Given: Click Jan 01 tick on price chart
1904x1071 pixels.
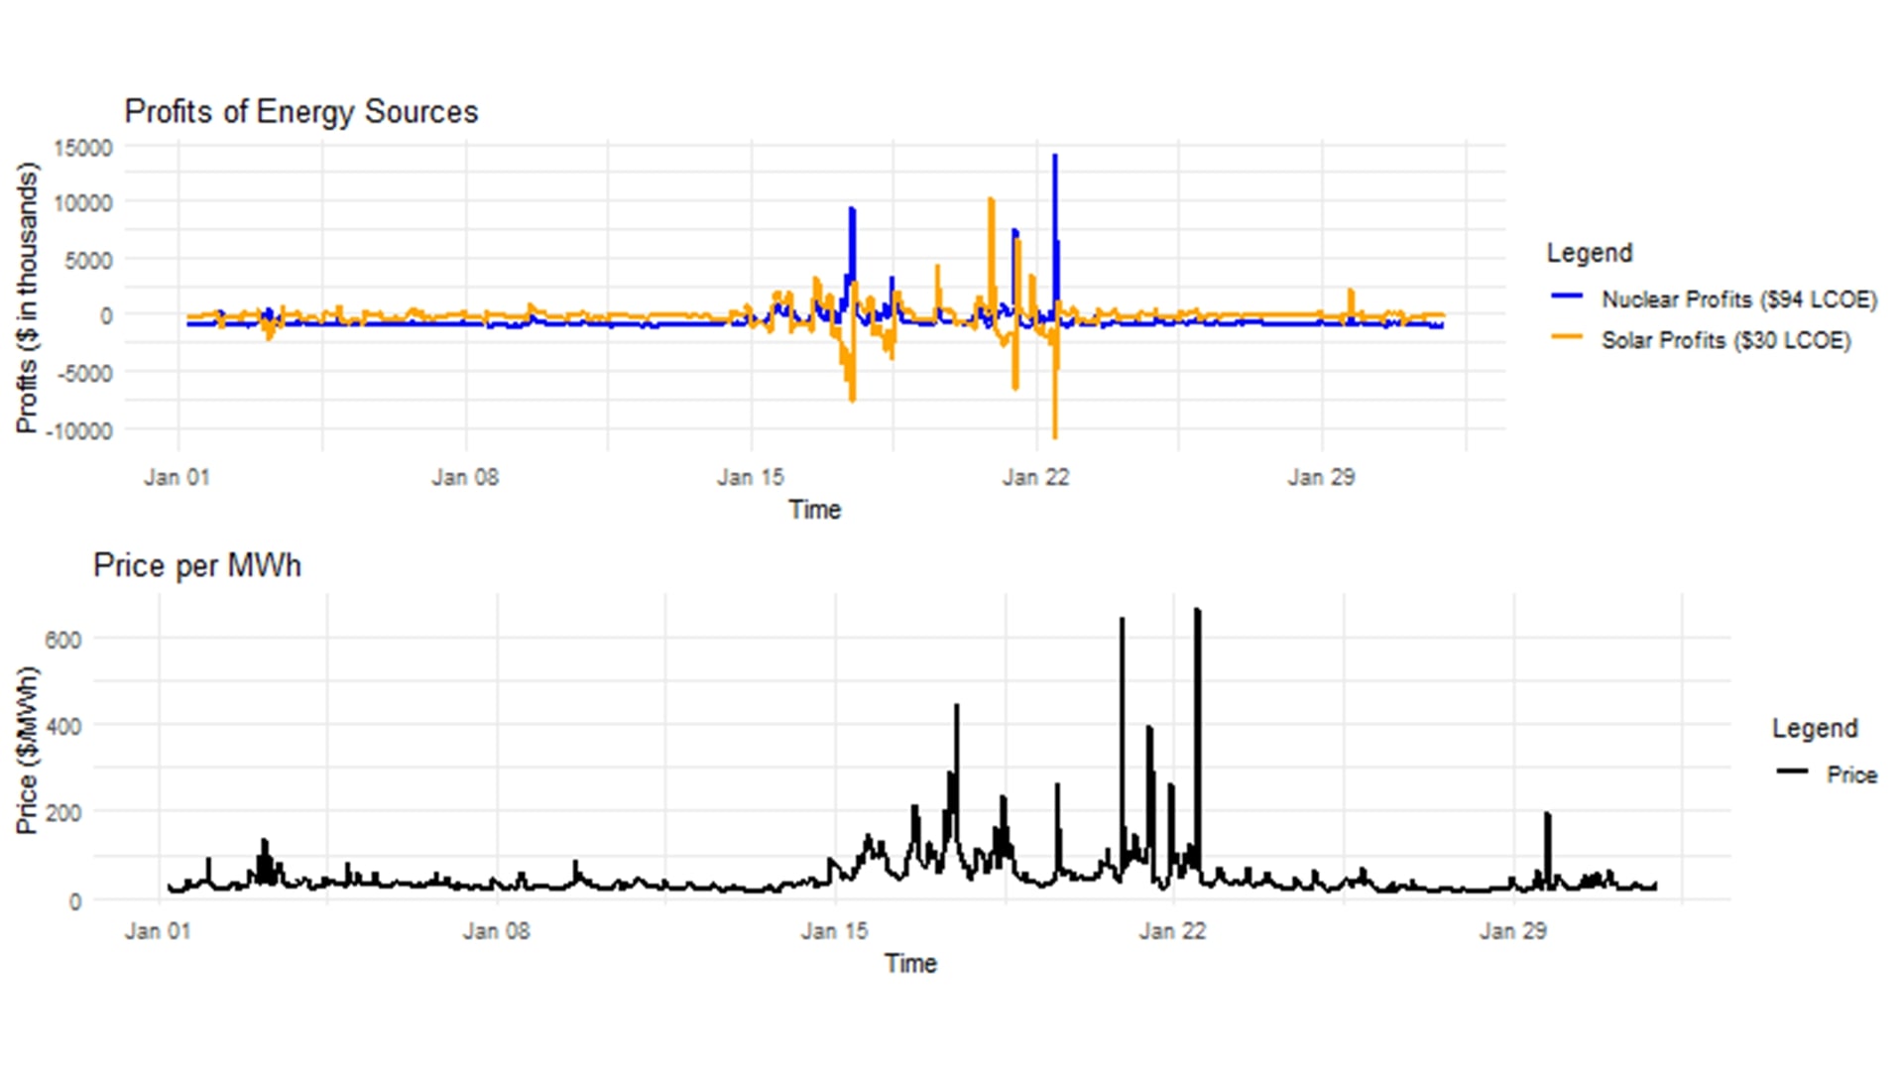Looking at the screenshot, I should tap(158, 931).
